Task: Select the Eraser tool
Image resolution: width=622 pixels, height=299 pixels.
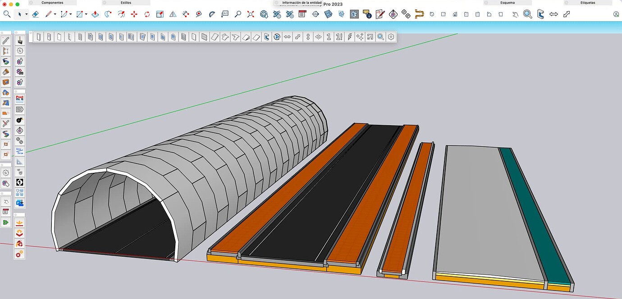Action: tap(36, 14)
